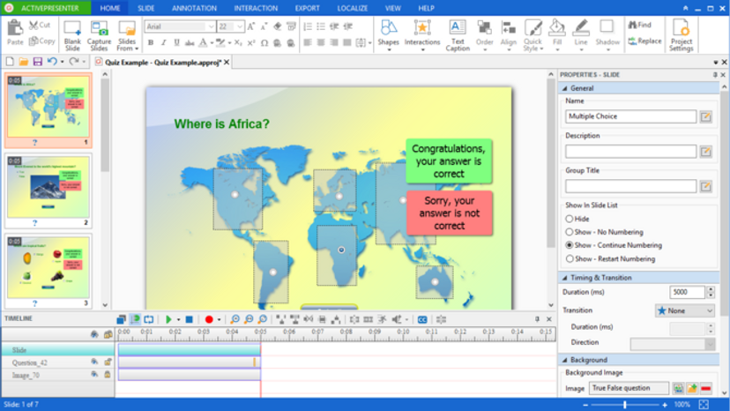This screenshot has height=411, width=730.
Task: Click the zoom slider in status bar
Action: [625, 405]
